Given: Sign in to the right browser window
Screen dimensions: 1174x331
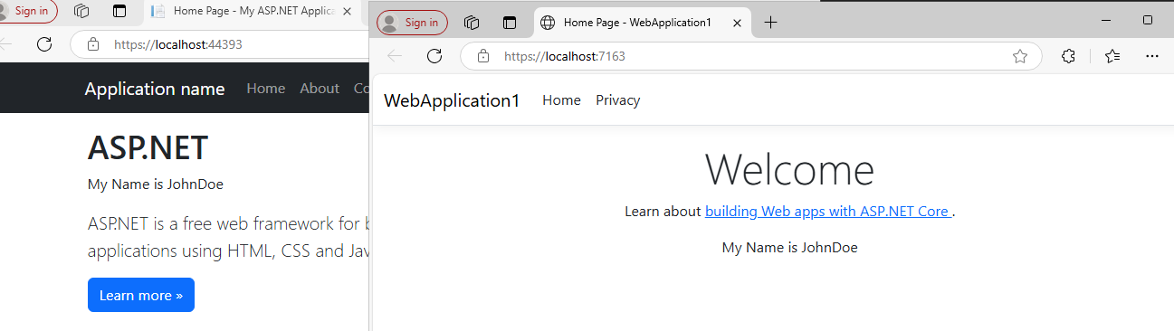Looking at the screenshot, I should 412,23.
